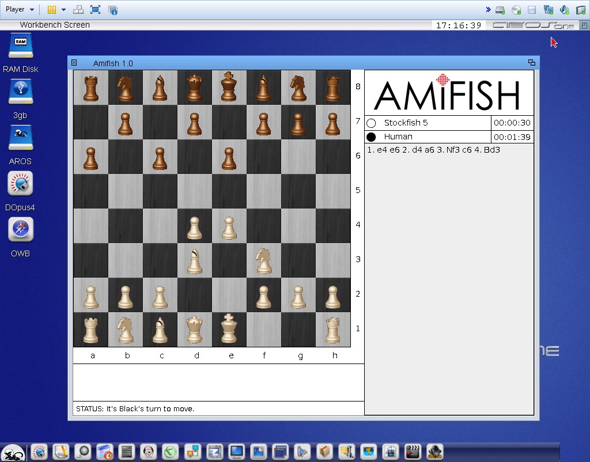Open the Player dropdown menu
Screen dimensions: 590x462
pyautogui.click(x=20, y=10)
